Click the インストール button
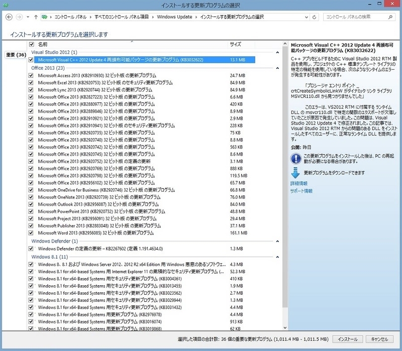402x351 pixels. [348, 339]
